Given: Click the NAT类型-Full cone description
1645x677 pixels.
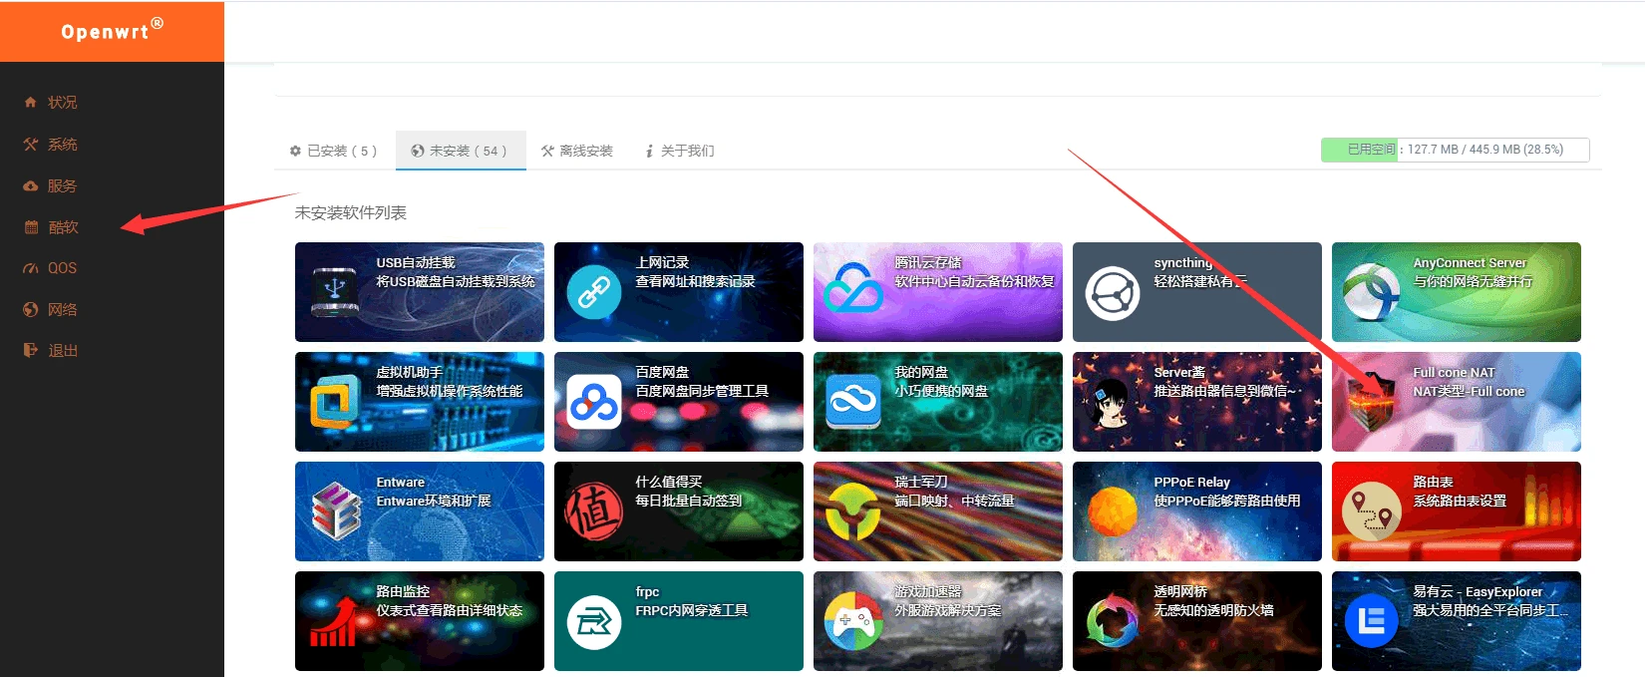Looking at the screenshot, I should [x=1469, y=392].
